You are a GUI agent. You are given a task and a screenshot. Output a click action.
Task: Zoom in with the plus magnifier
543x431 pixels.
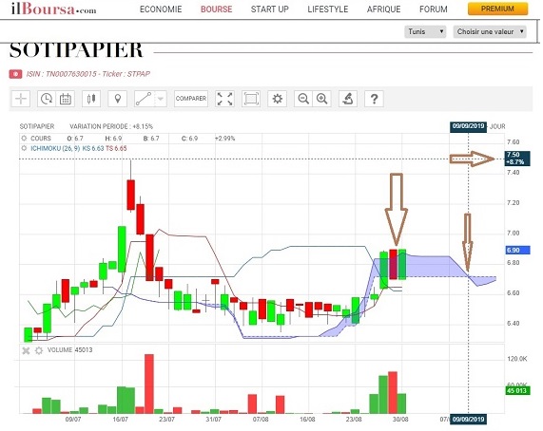[322, 99]
